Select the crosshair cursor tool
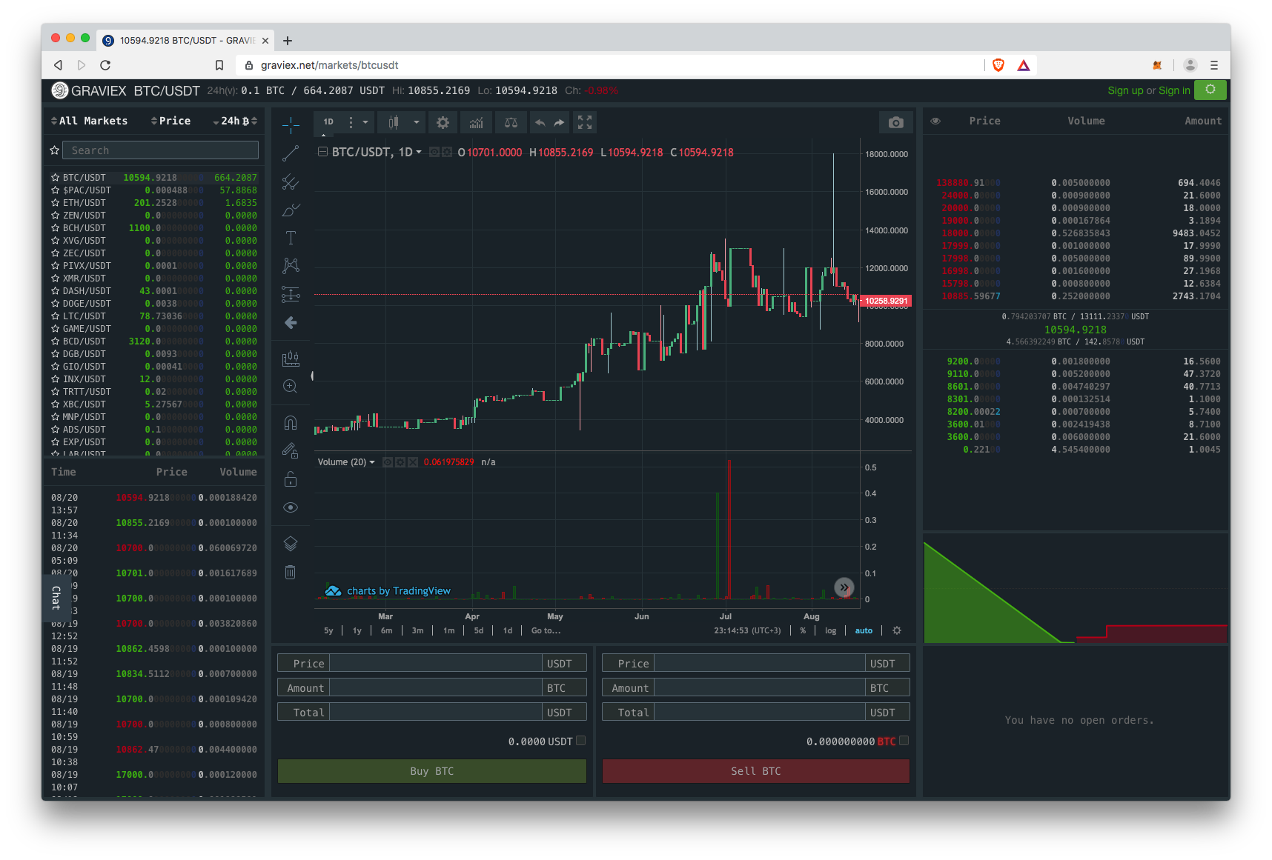1272x860 pixels. coord(291,125)
